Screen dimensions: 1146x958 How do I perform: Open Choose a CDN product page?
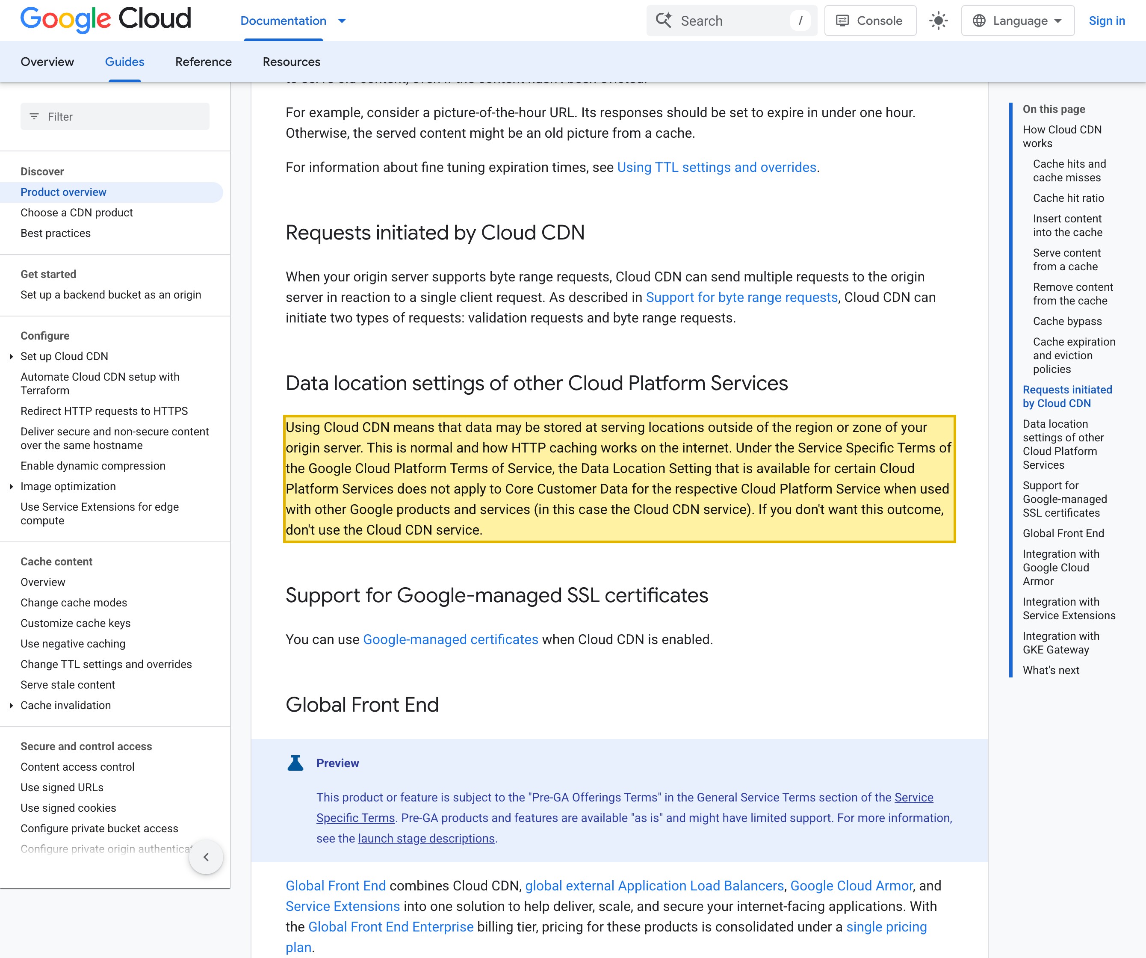[x=77, y=213]
